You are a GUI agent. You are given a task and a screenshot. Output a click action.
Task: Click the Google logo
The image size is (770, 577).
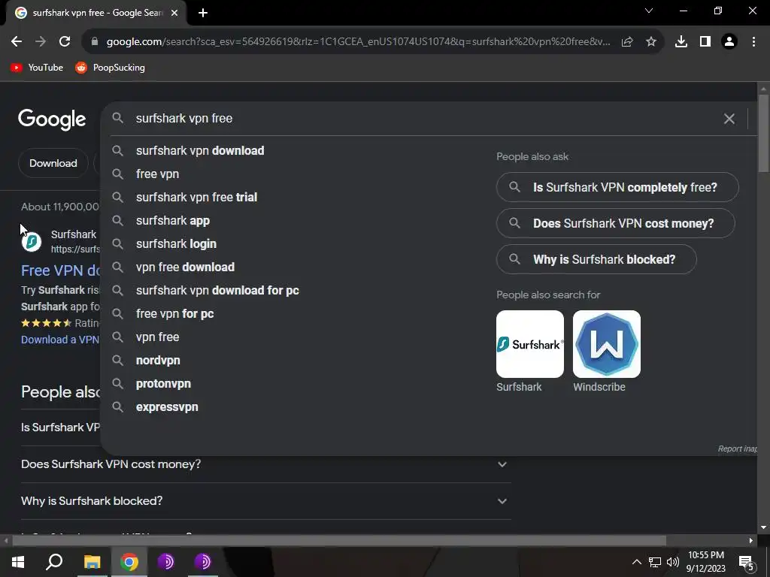coord(52,119)
